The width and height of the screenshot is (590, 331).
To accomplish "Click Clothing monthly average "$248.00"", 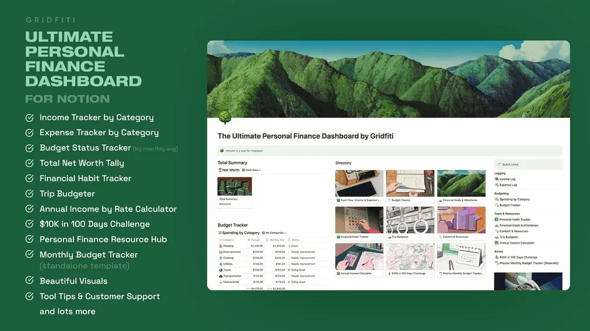I will coord(280,258).
